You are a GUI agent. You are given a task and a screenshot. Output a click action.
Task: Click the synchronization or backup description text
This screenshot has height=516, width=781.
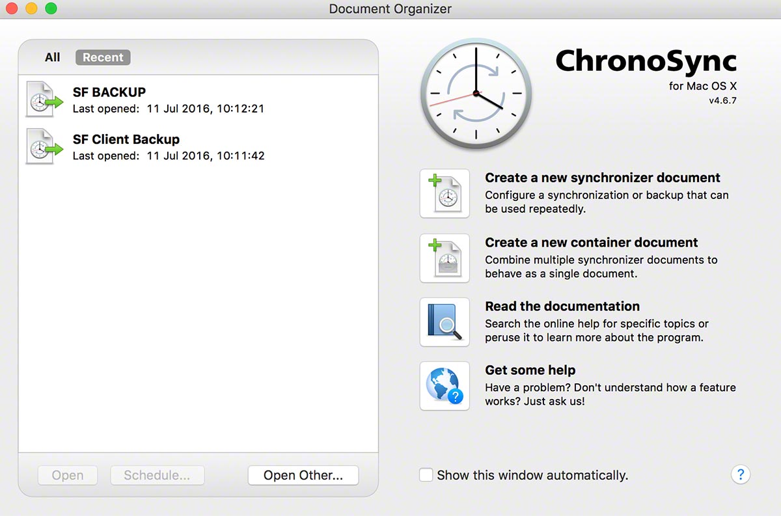tap(607, 202)
